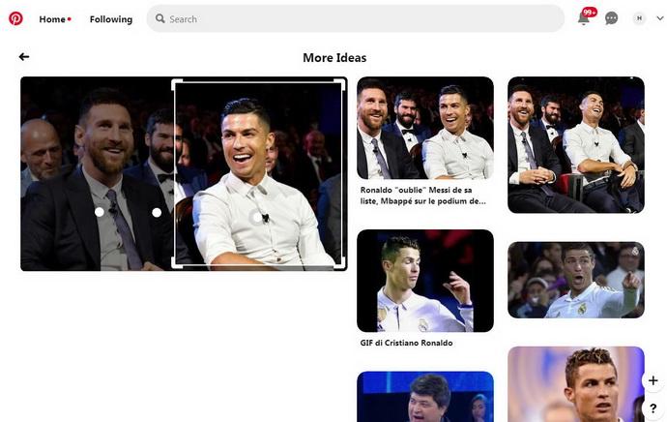
Task: Switch to the Following tab
Action: coord(111,19)
